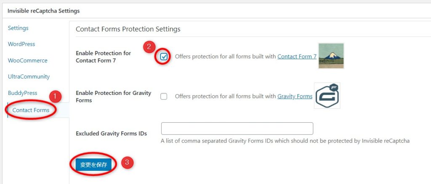
Task: Open the Settings tab in sidebar
Action: coord(18,28)
